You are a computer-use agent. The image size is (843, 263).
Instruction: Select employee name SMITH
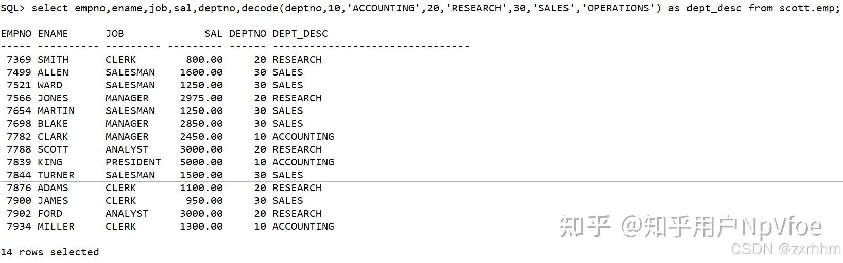(x=53, y=60)
